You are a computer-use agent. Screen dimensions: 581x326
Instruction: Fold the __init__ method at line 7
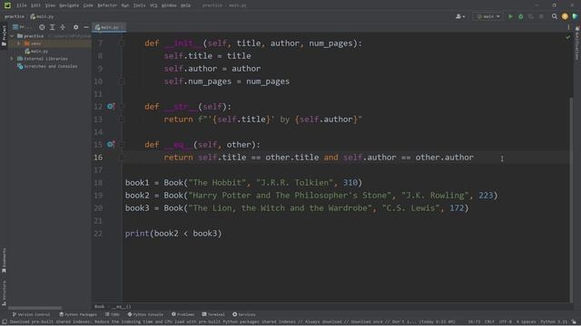(x=121, y=43)
